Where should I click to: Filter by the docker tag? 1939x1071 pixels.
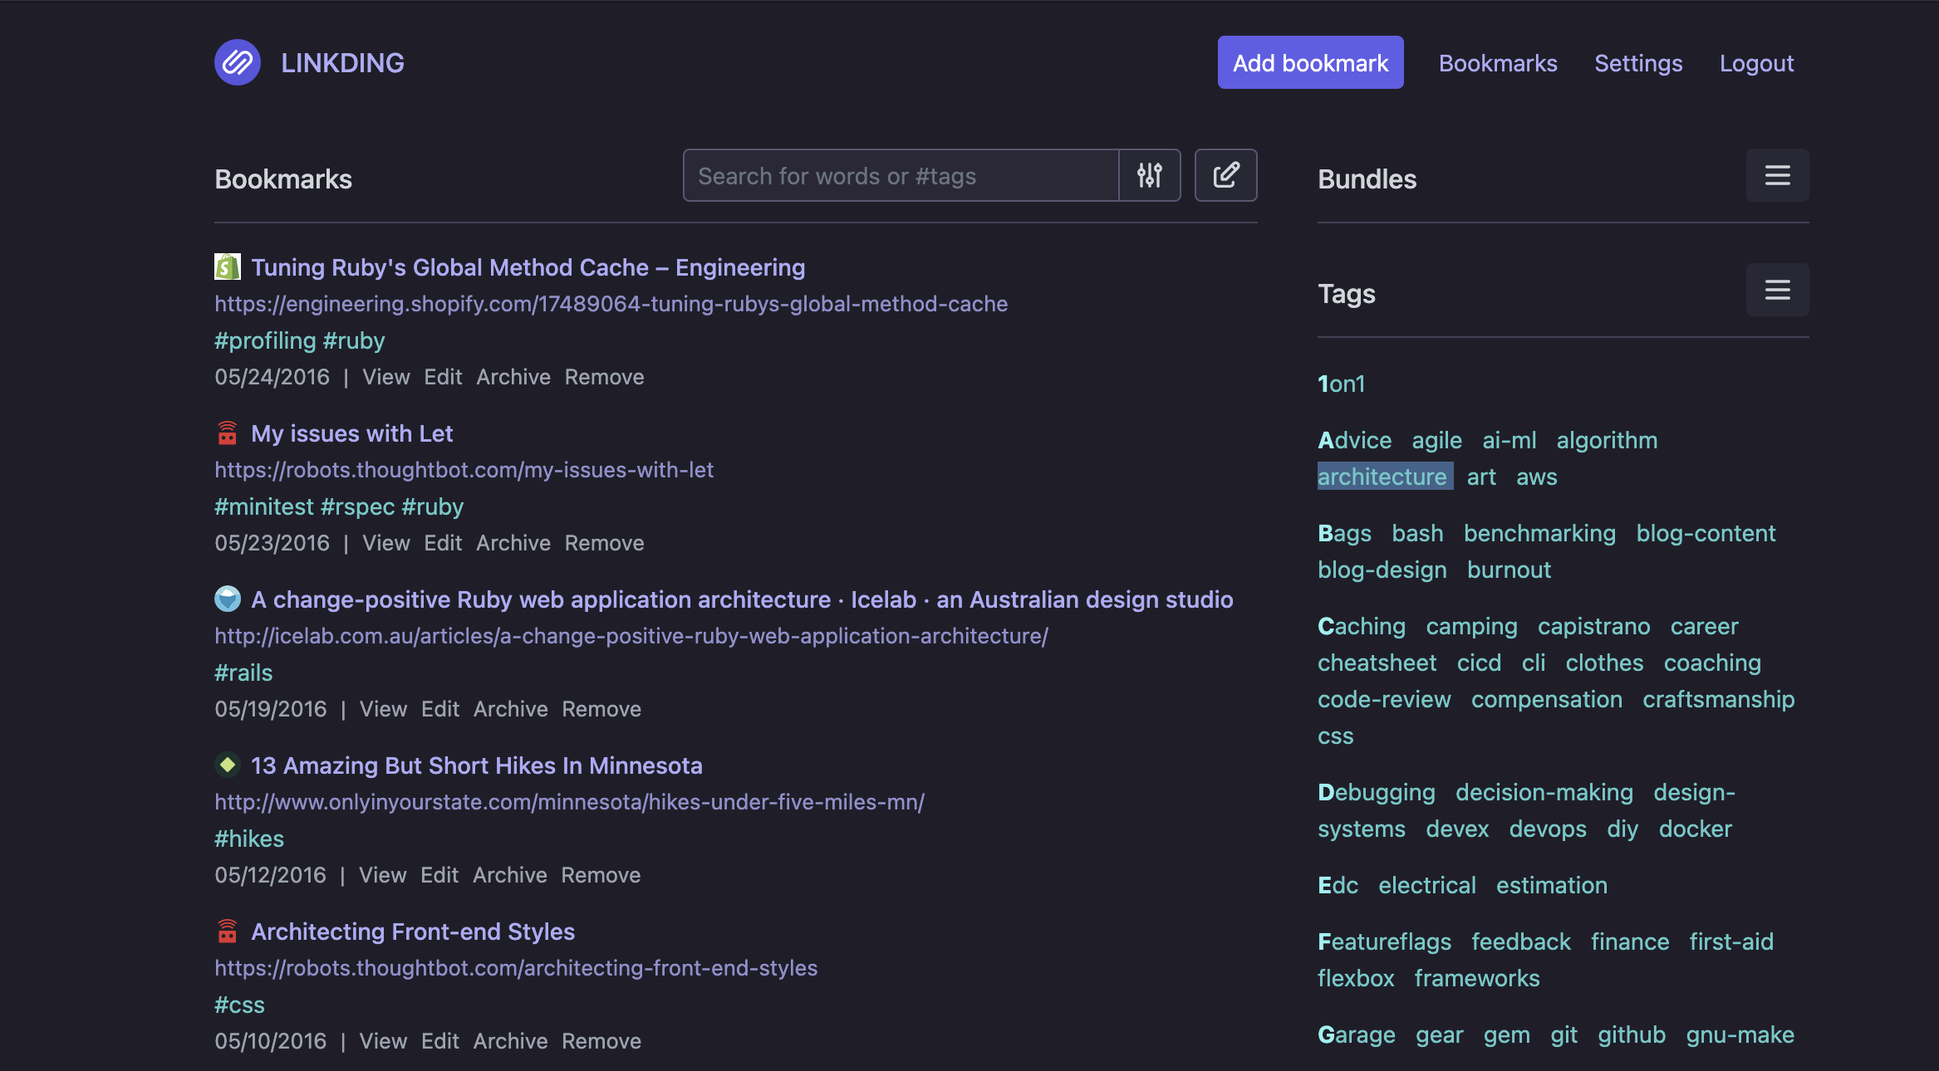point(1695,829)
